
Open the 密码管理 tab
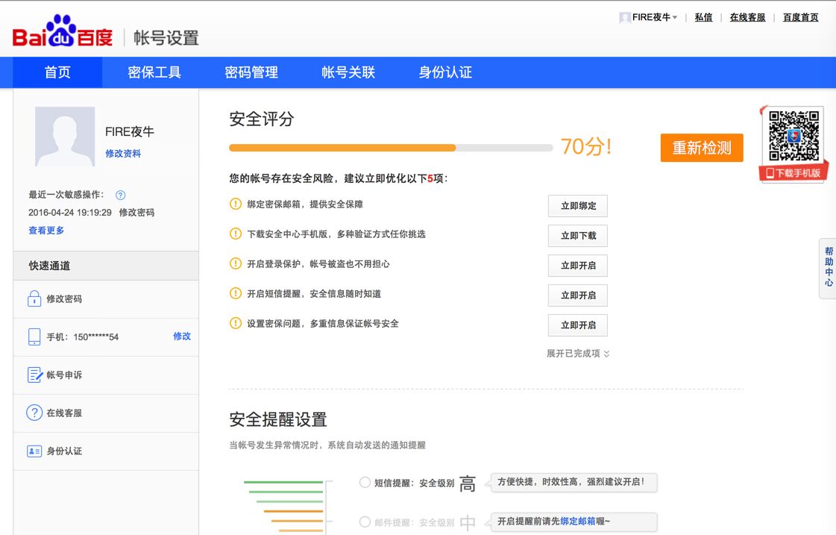[251, 72]
